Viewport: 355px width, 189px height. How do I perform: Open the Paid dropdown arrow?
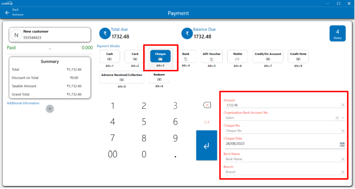point(50,49)
